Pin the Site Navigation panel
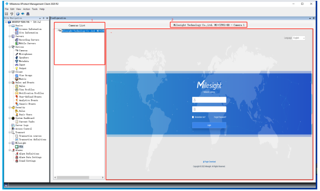320x191 pixels. coord(44,18)
